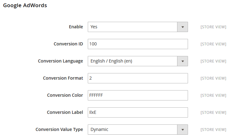The height and width of the screenshot is (135, 249).
Task: Click the Conversion Color field FFFFFF
Action: 138,95
